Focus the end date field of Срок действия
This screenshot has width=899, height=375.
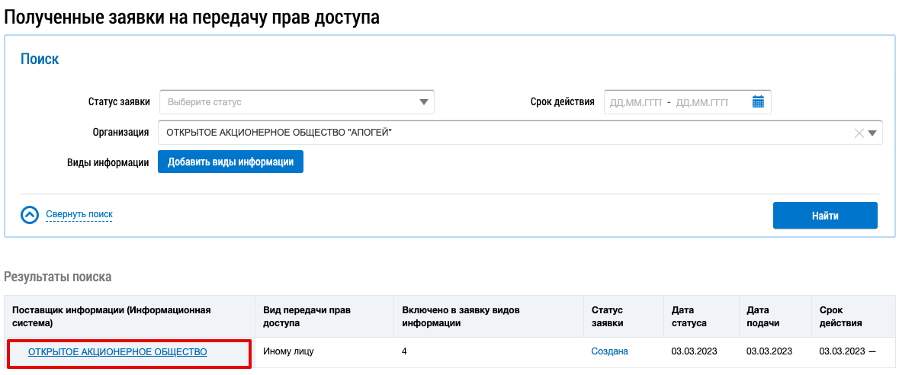click(702, 101)
